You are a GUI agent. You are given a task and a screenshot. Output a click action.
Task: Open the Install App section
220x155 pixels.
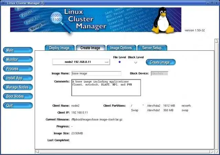tap(18, 78)
